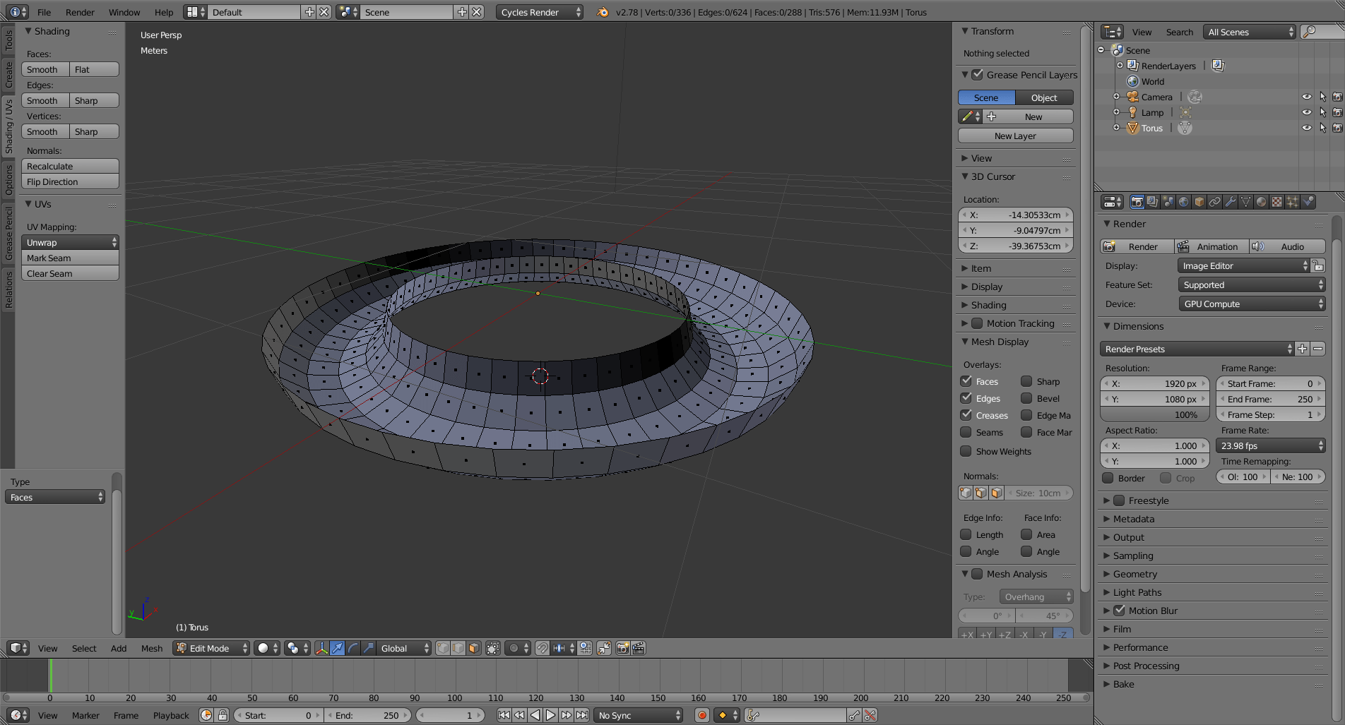
Task: Open the Mesh menu in viewport header
Action: (x=151, y=648)
